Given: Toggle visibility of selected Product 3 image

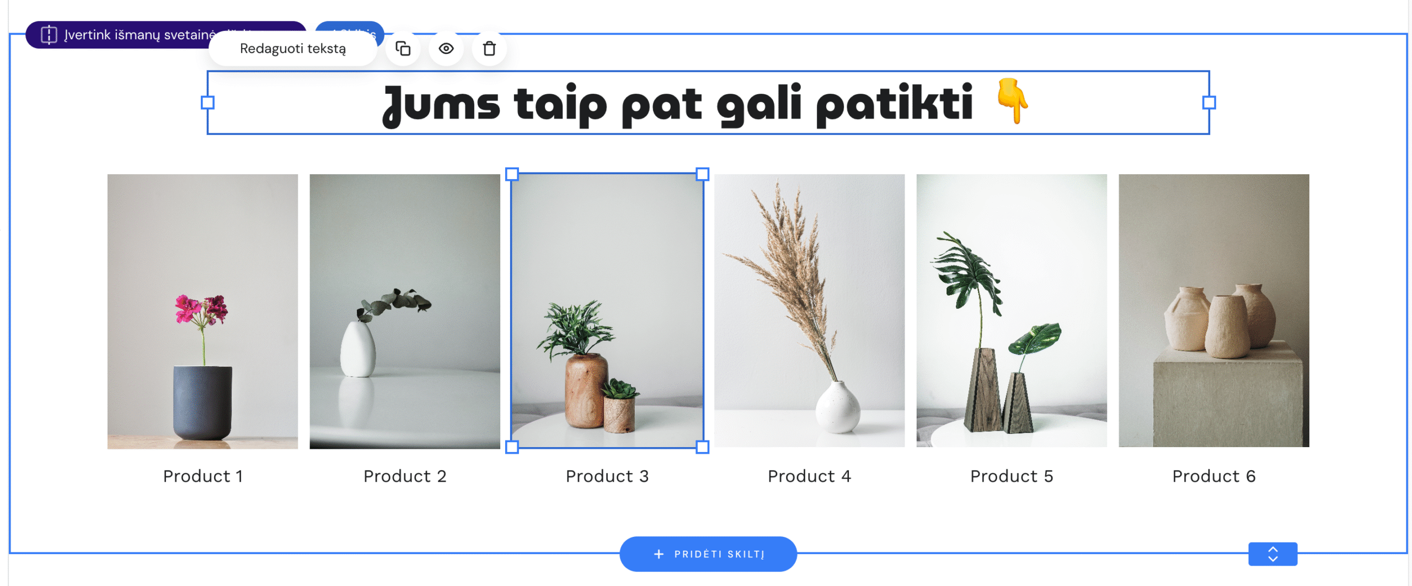Looking at the screenshot, I should click(446, 49).
